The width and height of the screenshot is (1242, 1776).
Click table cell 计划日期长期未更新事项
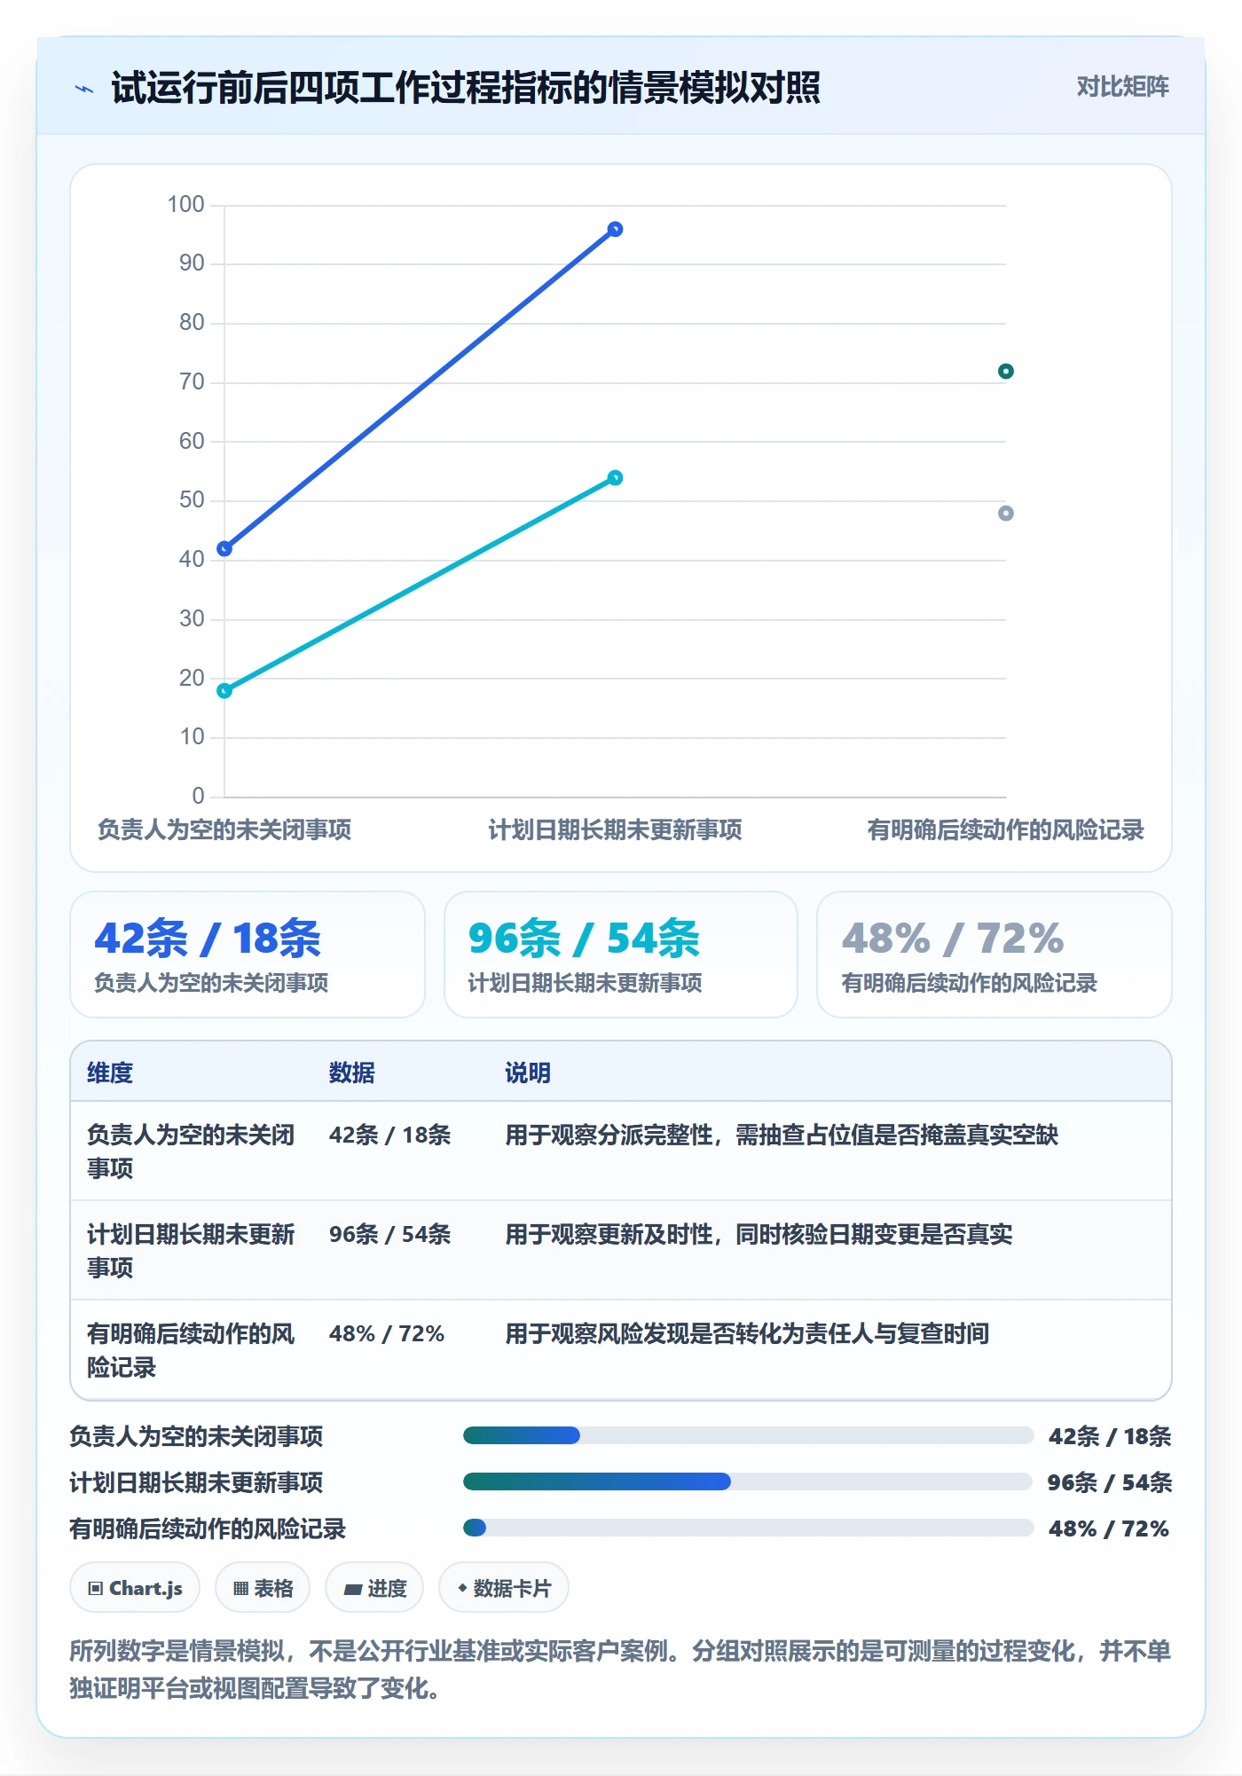191,1251
